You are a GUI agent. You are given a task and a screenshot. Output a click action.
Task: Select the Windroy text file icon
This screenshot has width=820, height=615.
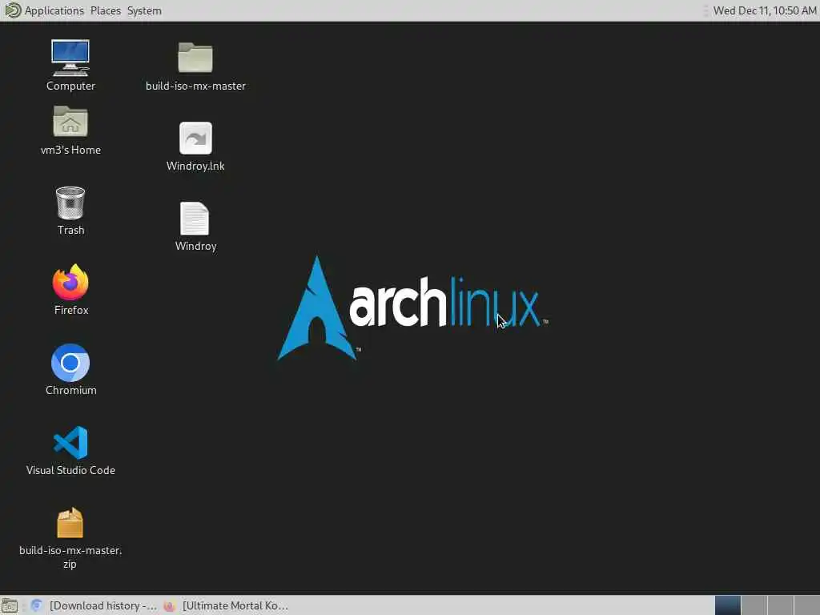pyautogui.click(x=195, y=218)
